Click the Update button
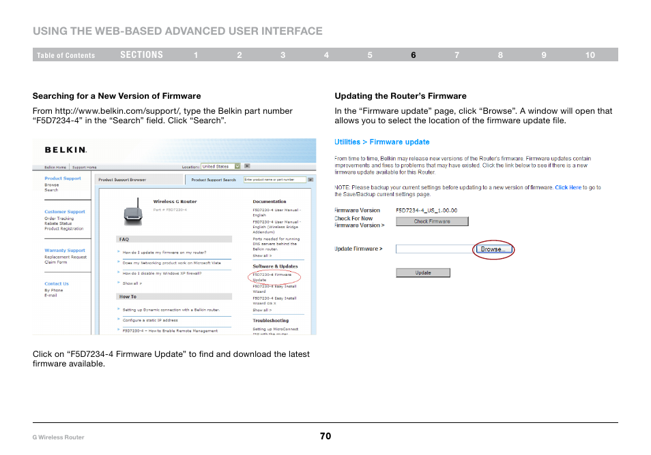Screen dimensions: 651x455 pos(423,272)
